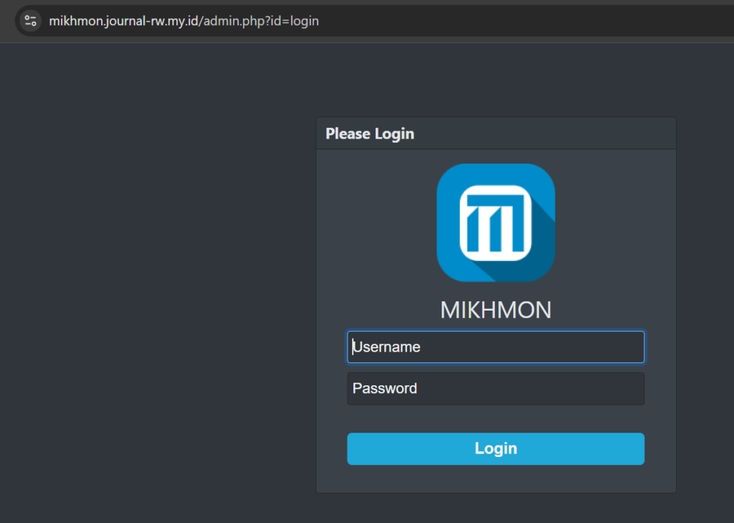Image resolution: width=734 pixels, height=523 pixels.
Task: Select the URL text mikhmon.journal-rw.my.id/admin.php?id=login
Action: [x=184, y=21]
